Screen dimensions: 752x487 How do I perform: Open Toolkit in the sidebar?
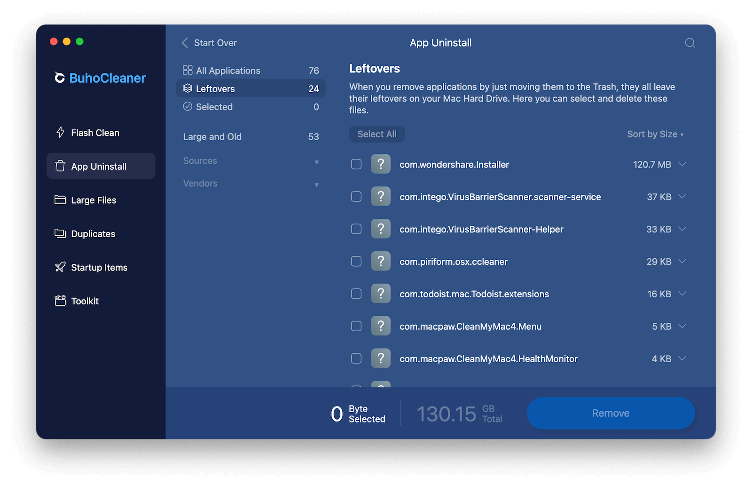[x=101, y=301]
